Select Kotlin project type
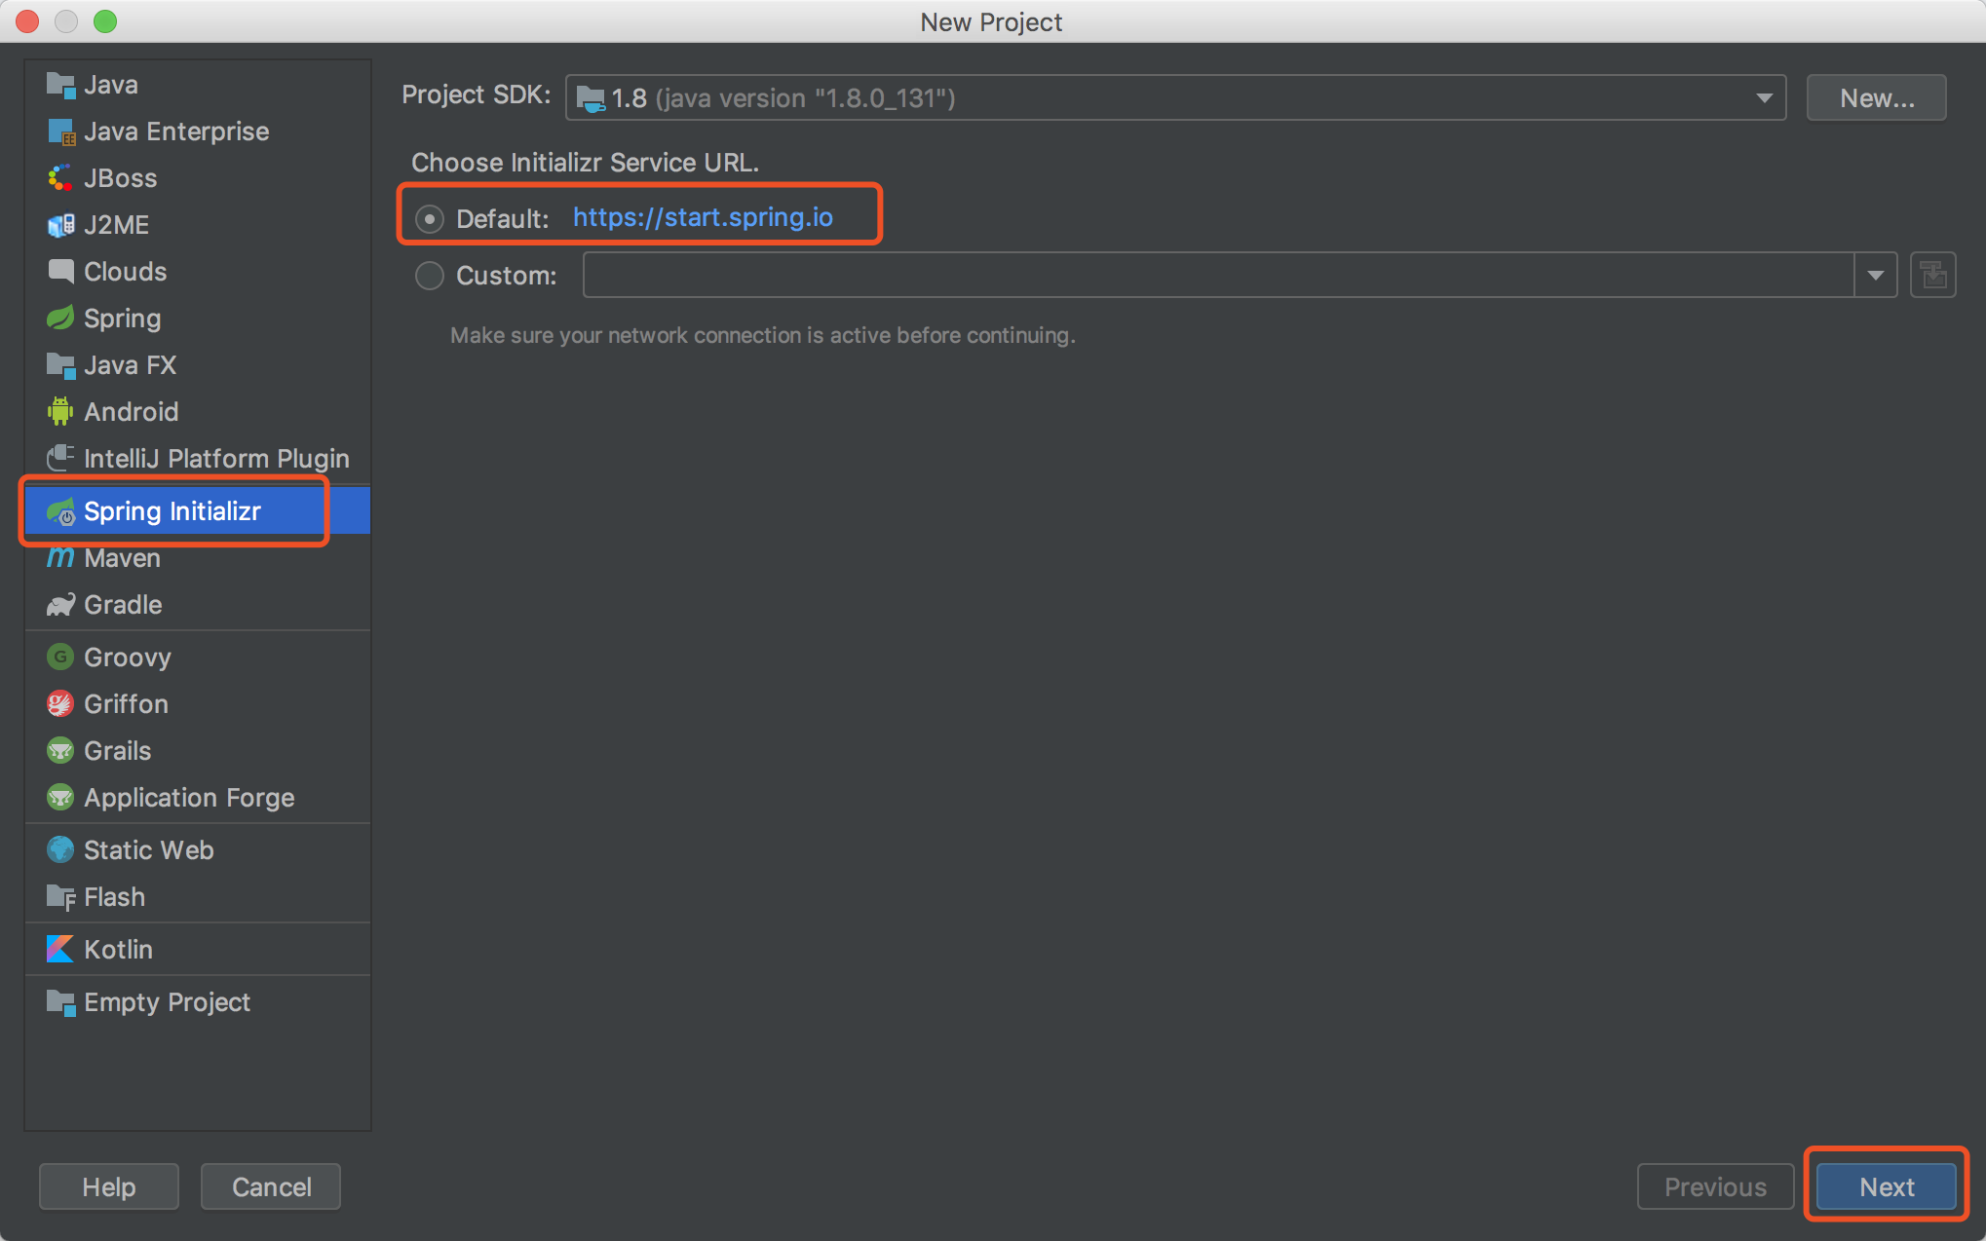 (119, 947)
